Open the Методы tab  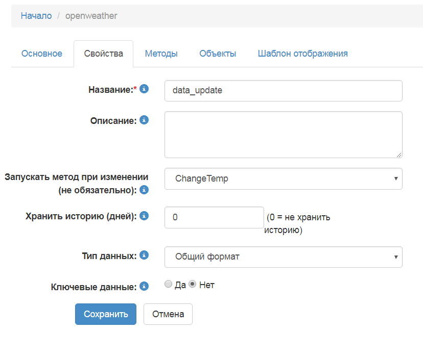161,53
